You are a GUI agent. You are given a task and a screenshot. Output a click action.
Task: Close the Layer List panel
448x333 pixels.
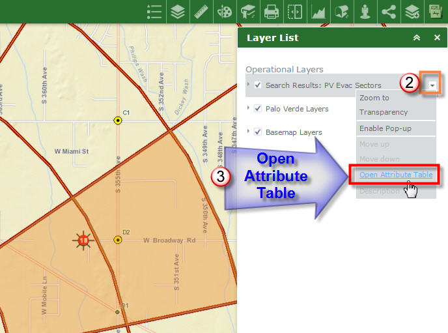[x=437, y=37]
